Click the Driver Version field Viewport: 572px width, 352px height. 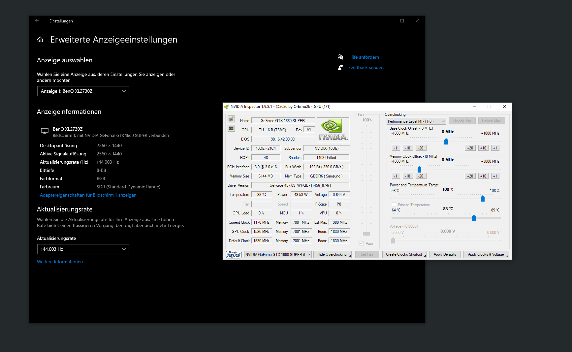click(300, 185)
